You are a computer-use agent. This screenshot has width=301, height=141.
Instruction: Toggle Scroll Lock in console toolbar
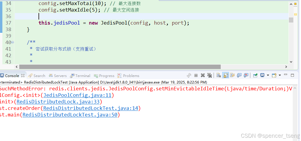(x=225, y=75)
